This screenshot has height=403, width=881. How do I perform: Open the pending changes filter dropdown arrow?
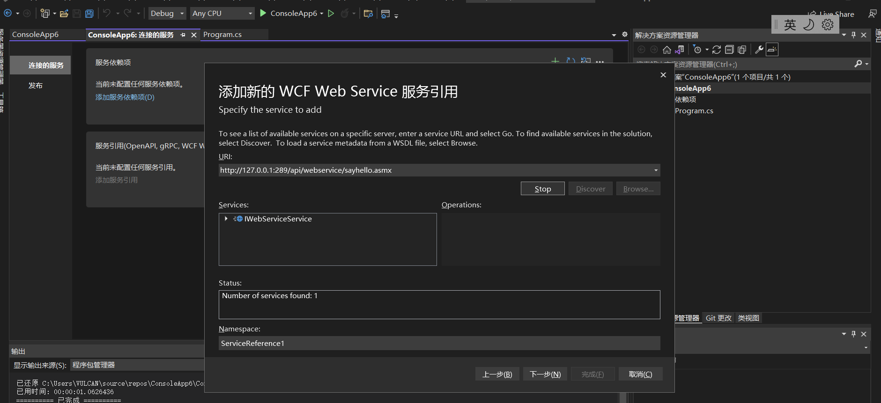pyautogui.click(x=707, y=50)
